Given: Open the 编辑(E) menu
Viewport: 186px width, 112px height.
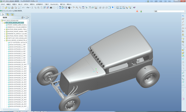Looking at the screenshot, I should [9, 4].
